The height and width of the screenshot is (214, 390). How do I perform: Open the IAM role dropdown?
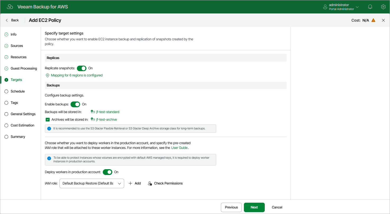(x=92, y=183)
